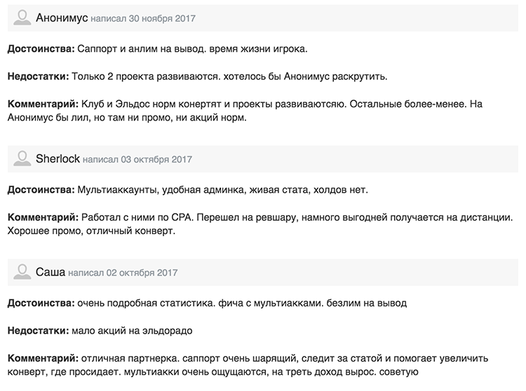Open the Sherlock author name
This screenshot has width=526, height=391.
point(58,159)
